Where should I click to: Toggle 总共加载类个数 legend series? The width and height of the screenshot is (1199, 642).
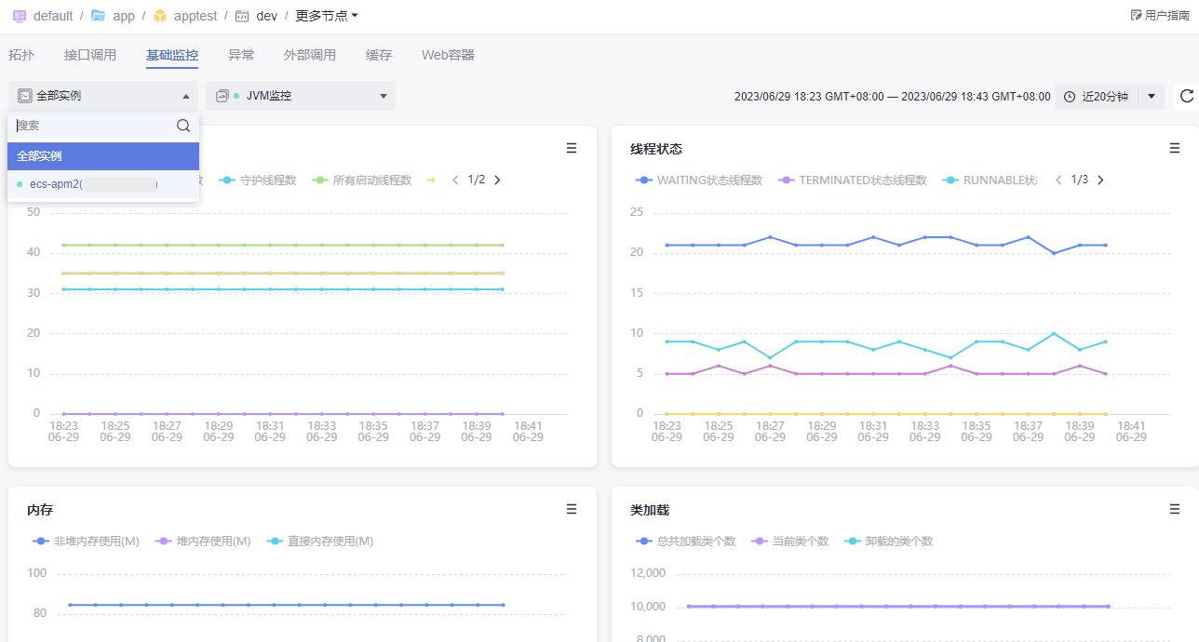tap(686, 542)
